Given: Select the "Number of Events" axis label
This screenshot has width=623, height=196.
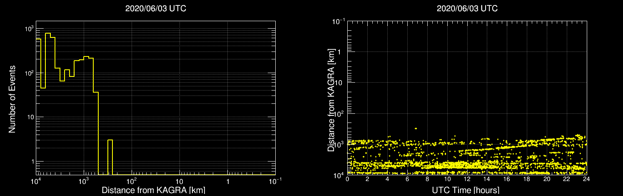Looking at the screenshot, I should 12,99.
